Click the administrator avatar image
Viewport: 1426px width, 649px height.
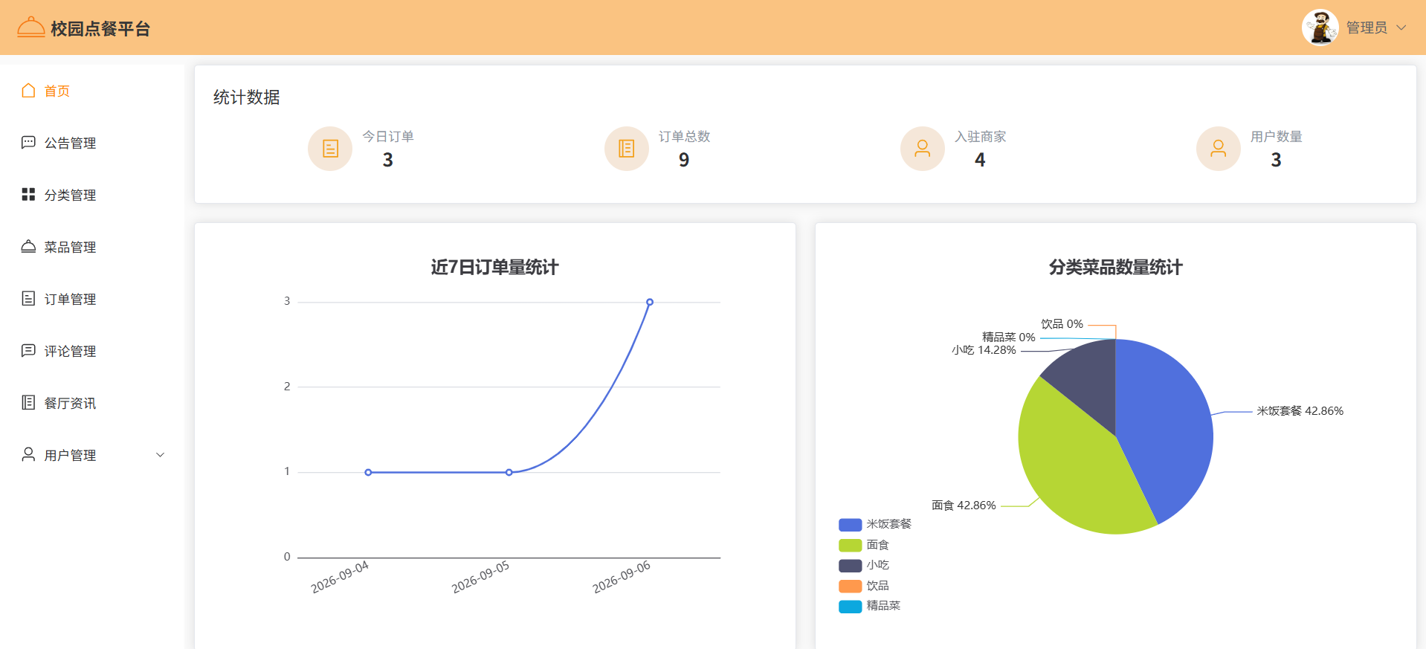click(1320, 28)
